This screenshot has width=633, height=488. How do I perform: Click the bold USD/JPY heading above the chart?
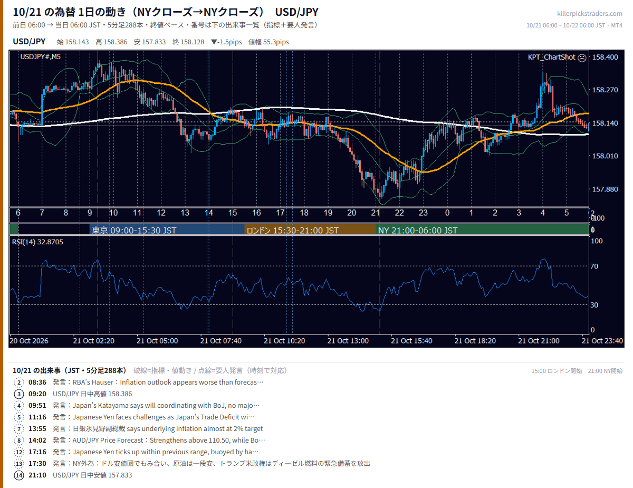(x=28, y=42)
